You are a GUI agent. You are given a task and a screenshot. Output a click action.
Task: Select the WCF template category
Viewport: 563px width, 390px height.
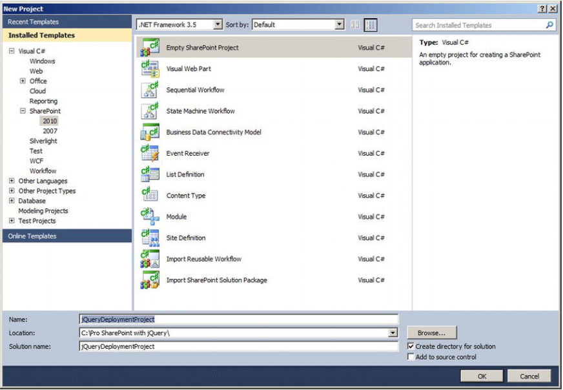[36, 161]
